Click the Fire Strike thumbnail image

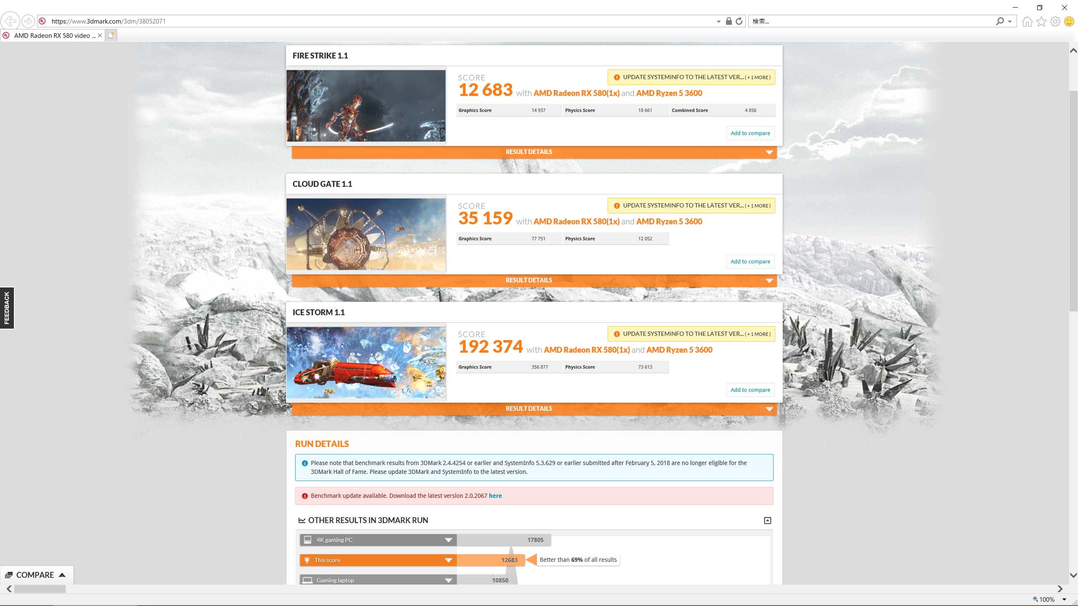coord(366,106)
